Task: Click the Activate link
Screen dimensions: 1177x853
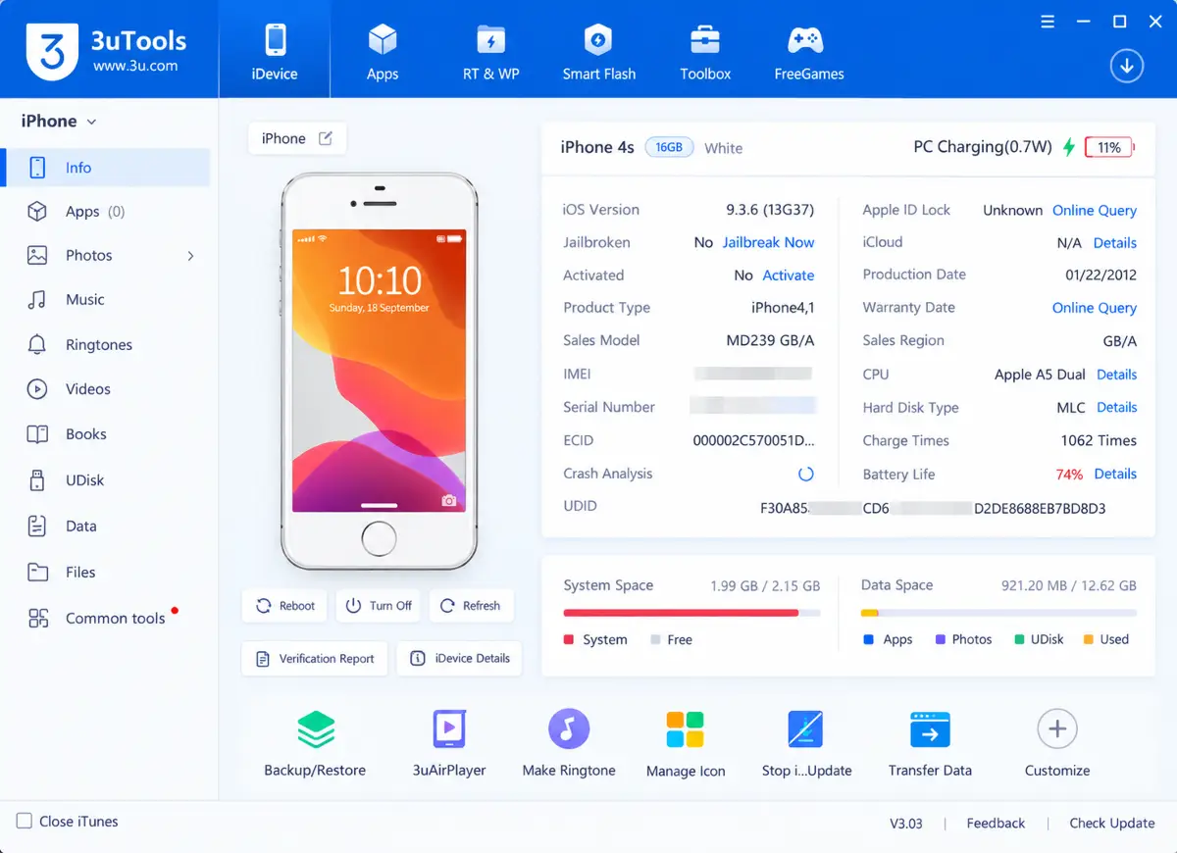Action: point(789,276)
